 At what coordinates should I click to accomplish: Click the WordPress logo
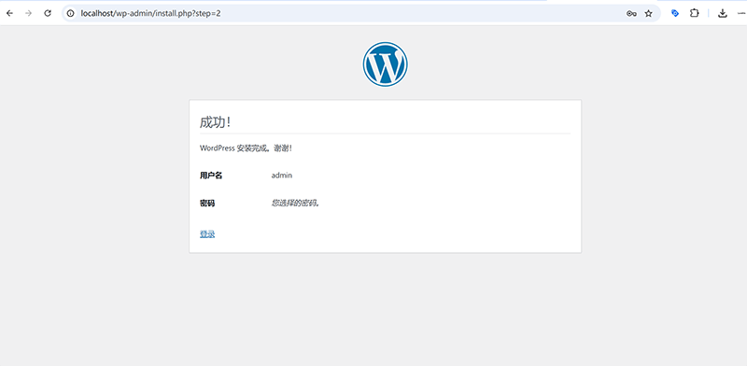(385, 64)
